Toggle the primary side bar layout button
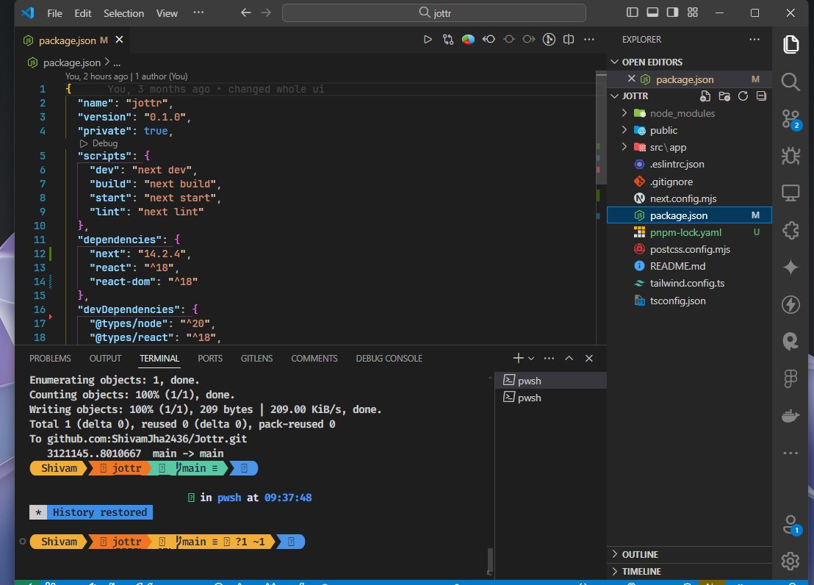This screenshot has width=814, height=585. pos(633,12)
